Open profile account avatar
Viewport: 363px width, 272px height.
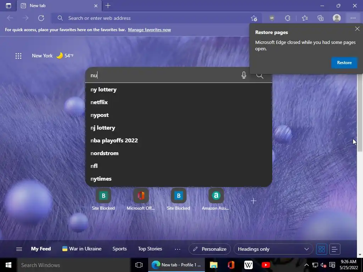tap(337, 18)
